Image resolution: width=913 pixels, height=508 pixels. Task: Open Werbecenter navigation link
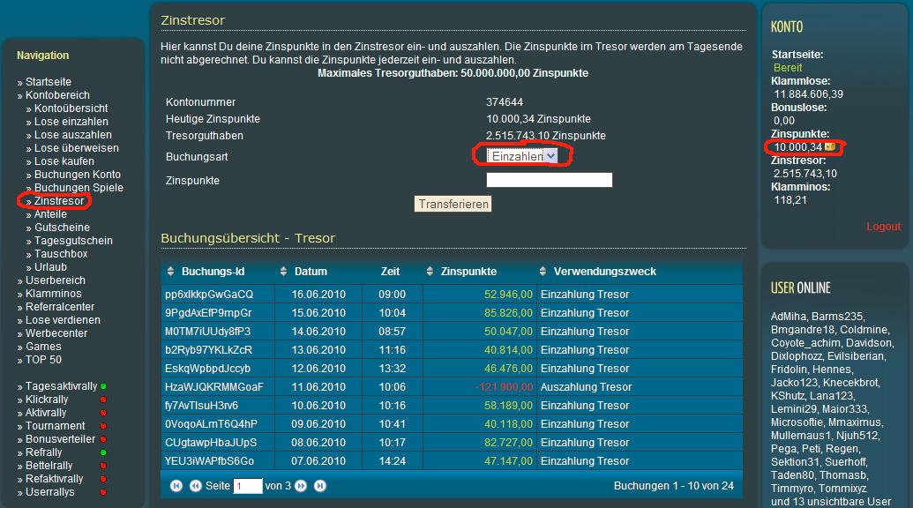pyautogui.click(x=56, y=333)
